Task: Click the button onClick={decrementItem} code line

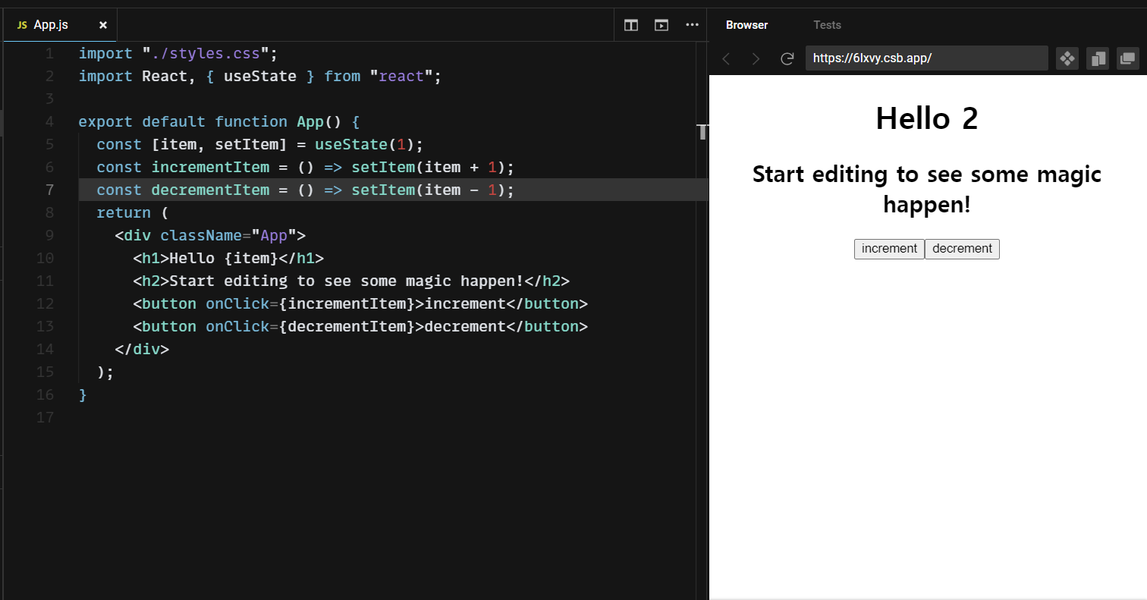Action: pyautogui.click(x=360, y=326)
